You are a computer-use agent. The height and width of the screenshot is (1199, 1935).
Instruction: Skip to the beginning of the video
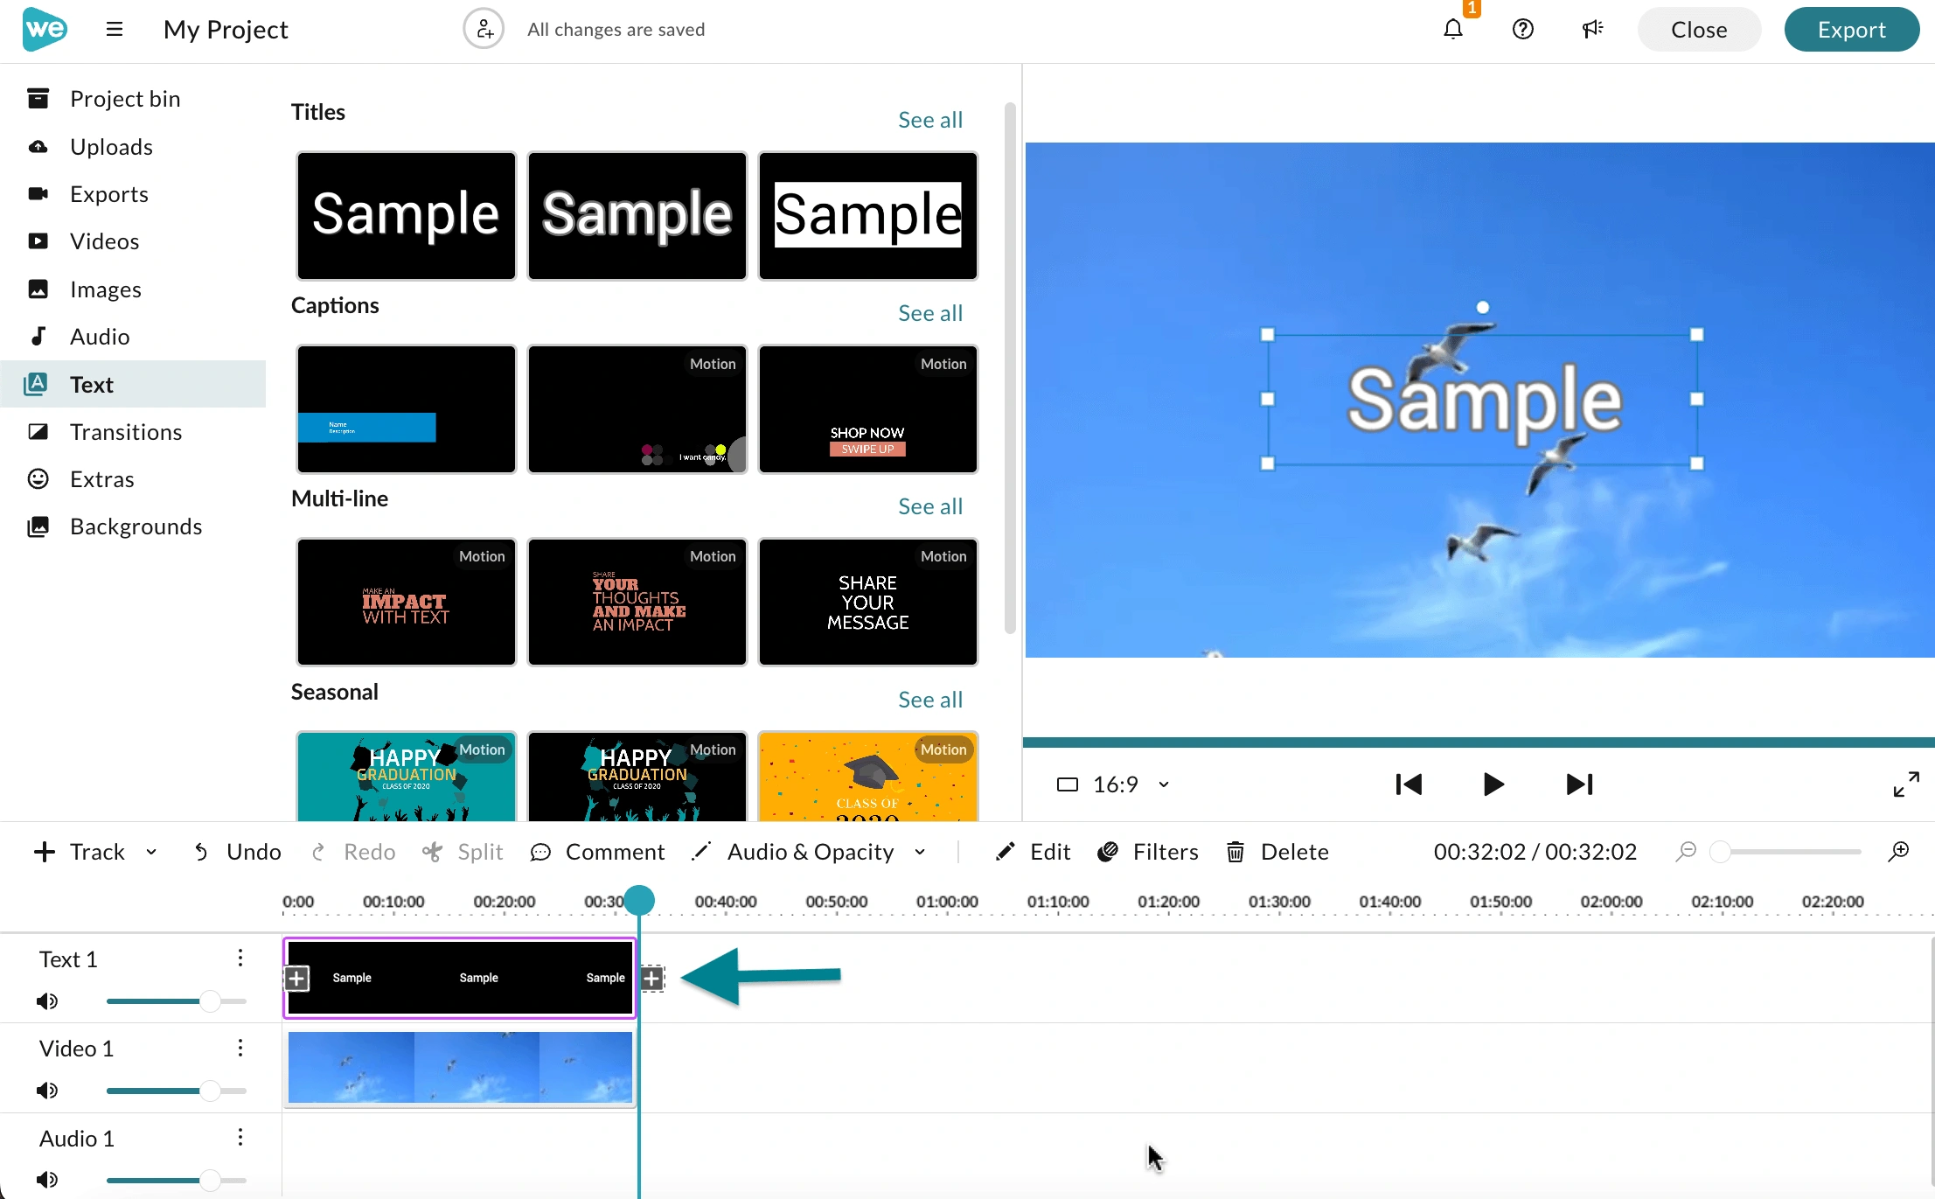tap(1409, 784)
